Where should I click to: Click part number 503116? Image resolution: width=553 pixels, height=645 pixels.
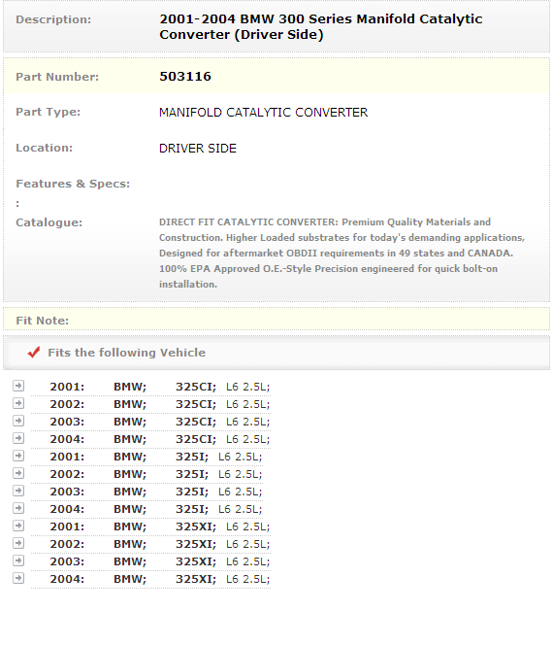[185, 76]
